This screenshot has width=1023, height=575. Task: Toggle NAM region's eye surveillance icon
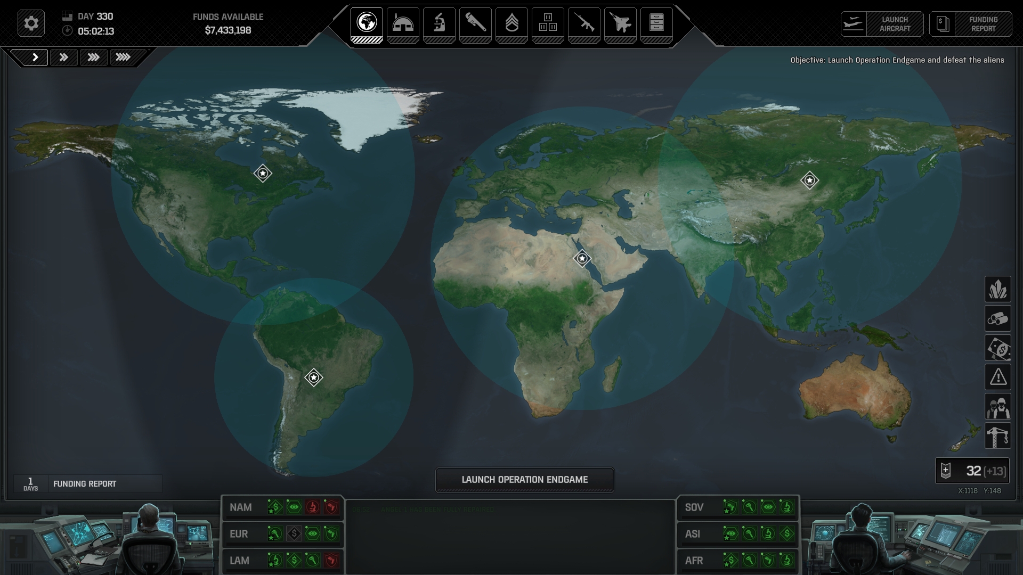coord(294,507)
